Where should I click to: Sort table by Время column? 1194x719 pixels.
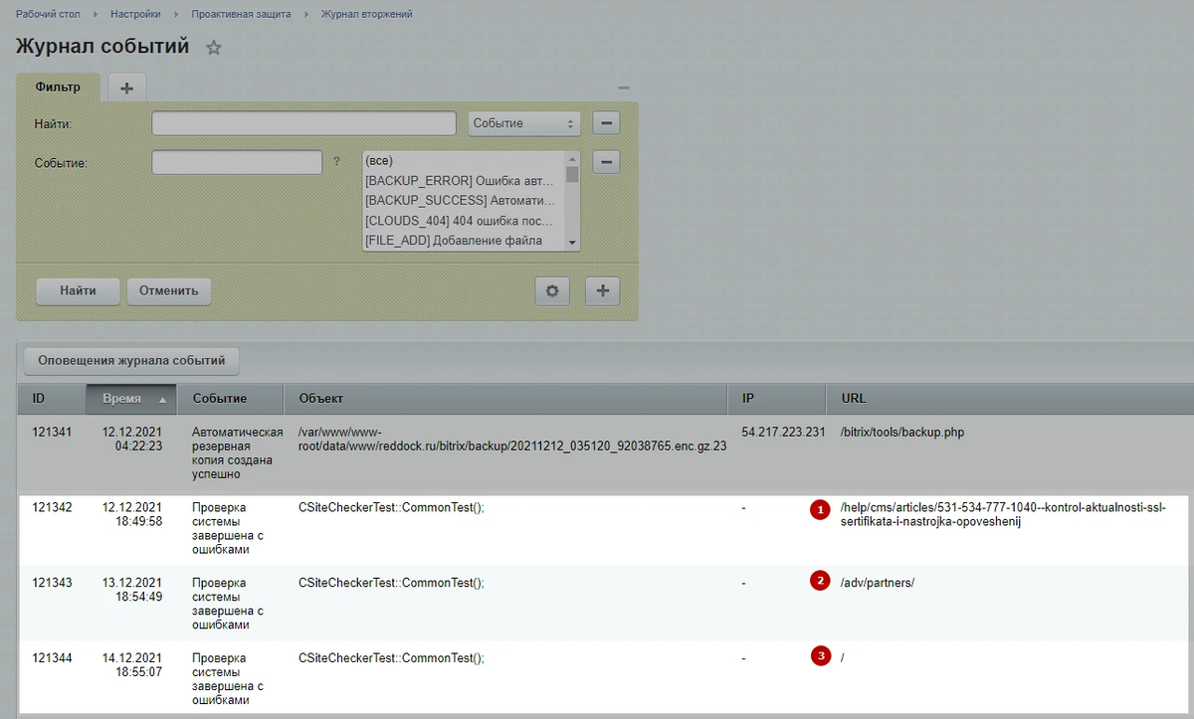(x=131, y=399)
